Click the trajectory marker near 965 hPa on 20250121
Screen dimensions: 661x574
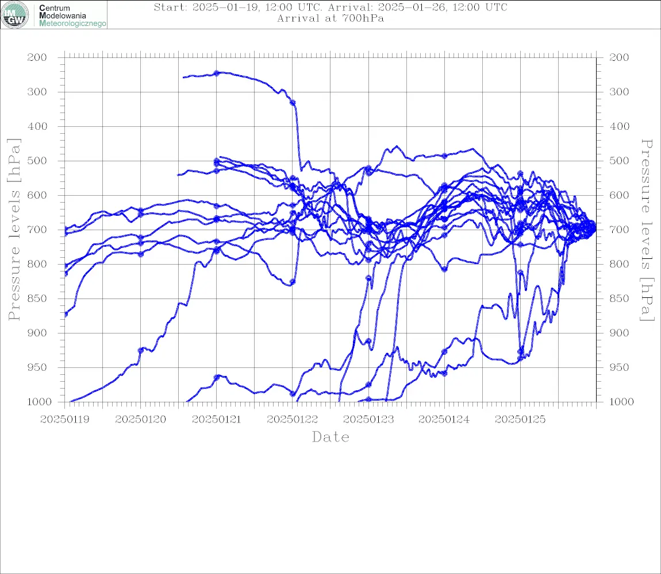tap(217, 378)
